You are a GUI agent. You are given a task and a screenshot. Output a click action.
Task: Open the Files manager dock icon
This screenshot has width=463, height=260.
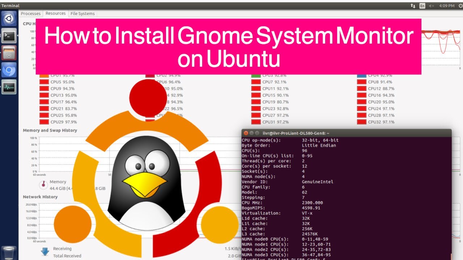9,53
